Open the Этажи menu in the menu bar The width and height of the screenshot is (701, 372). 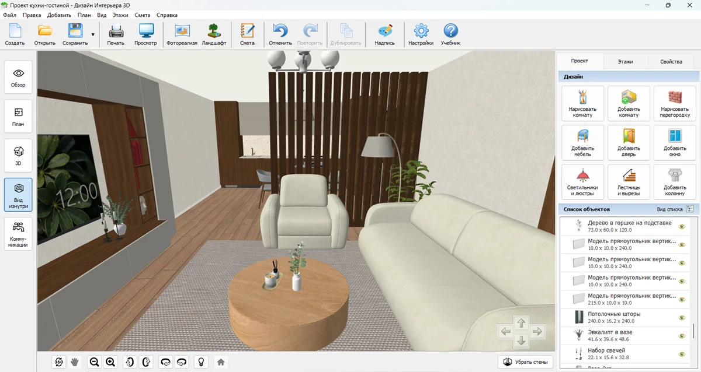coord(120,15)
